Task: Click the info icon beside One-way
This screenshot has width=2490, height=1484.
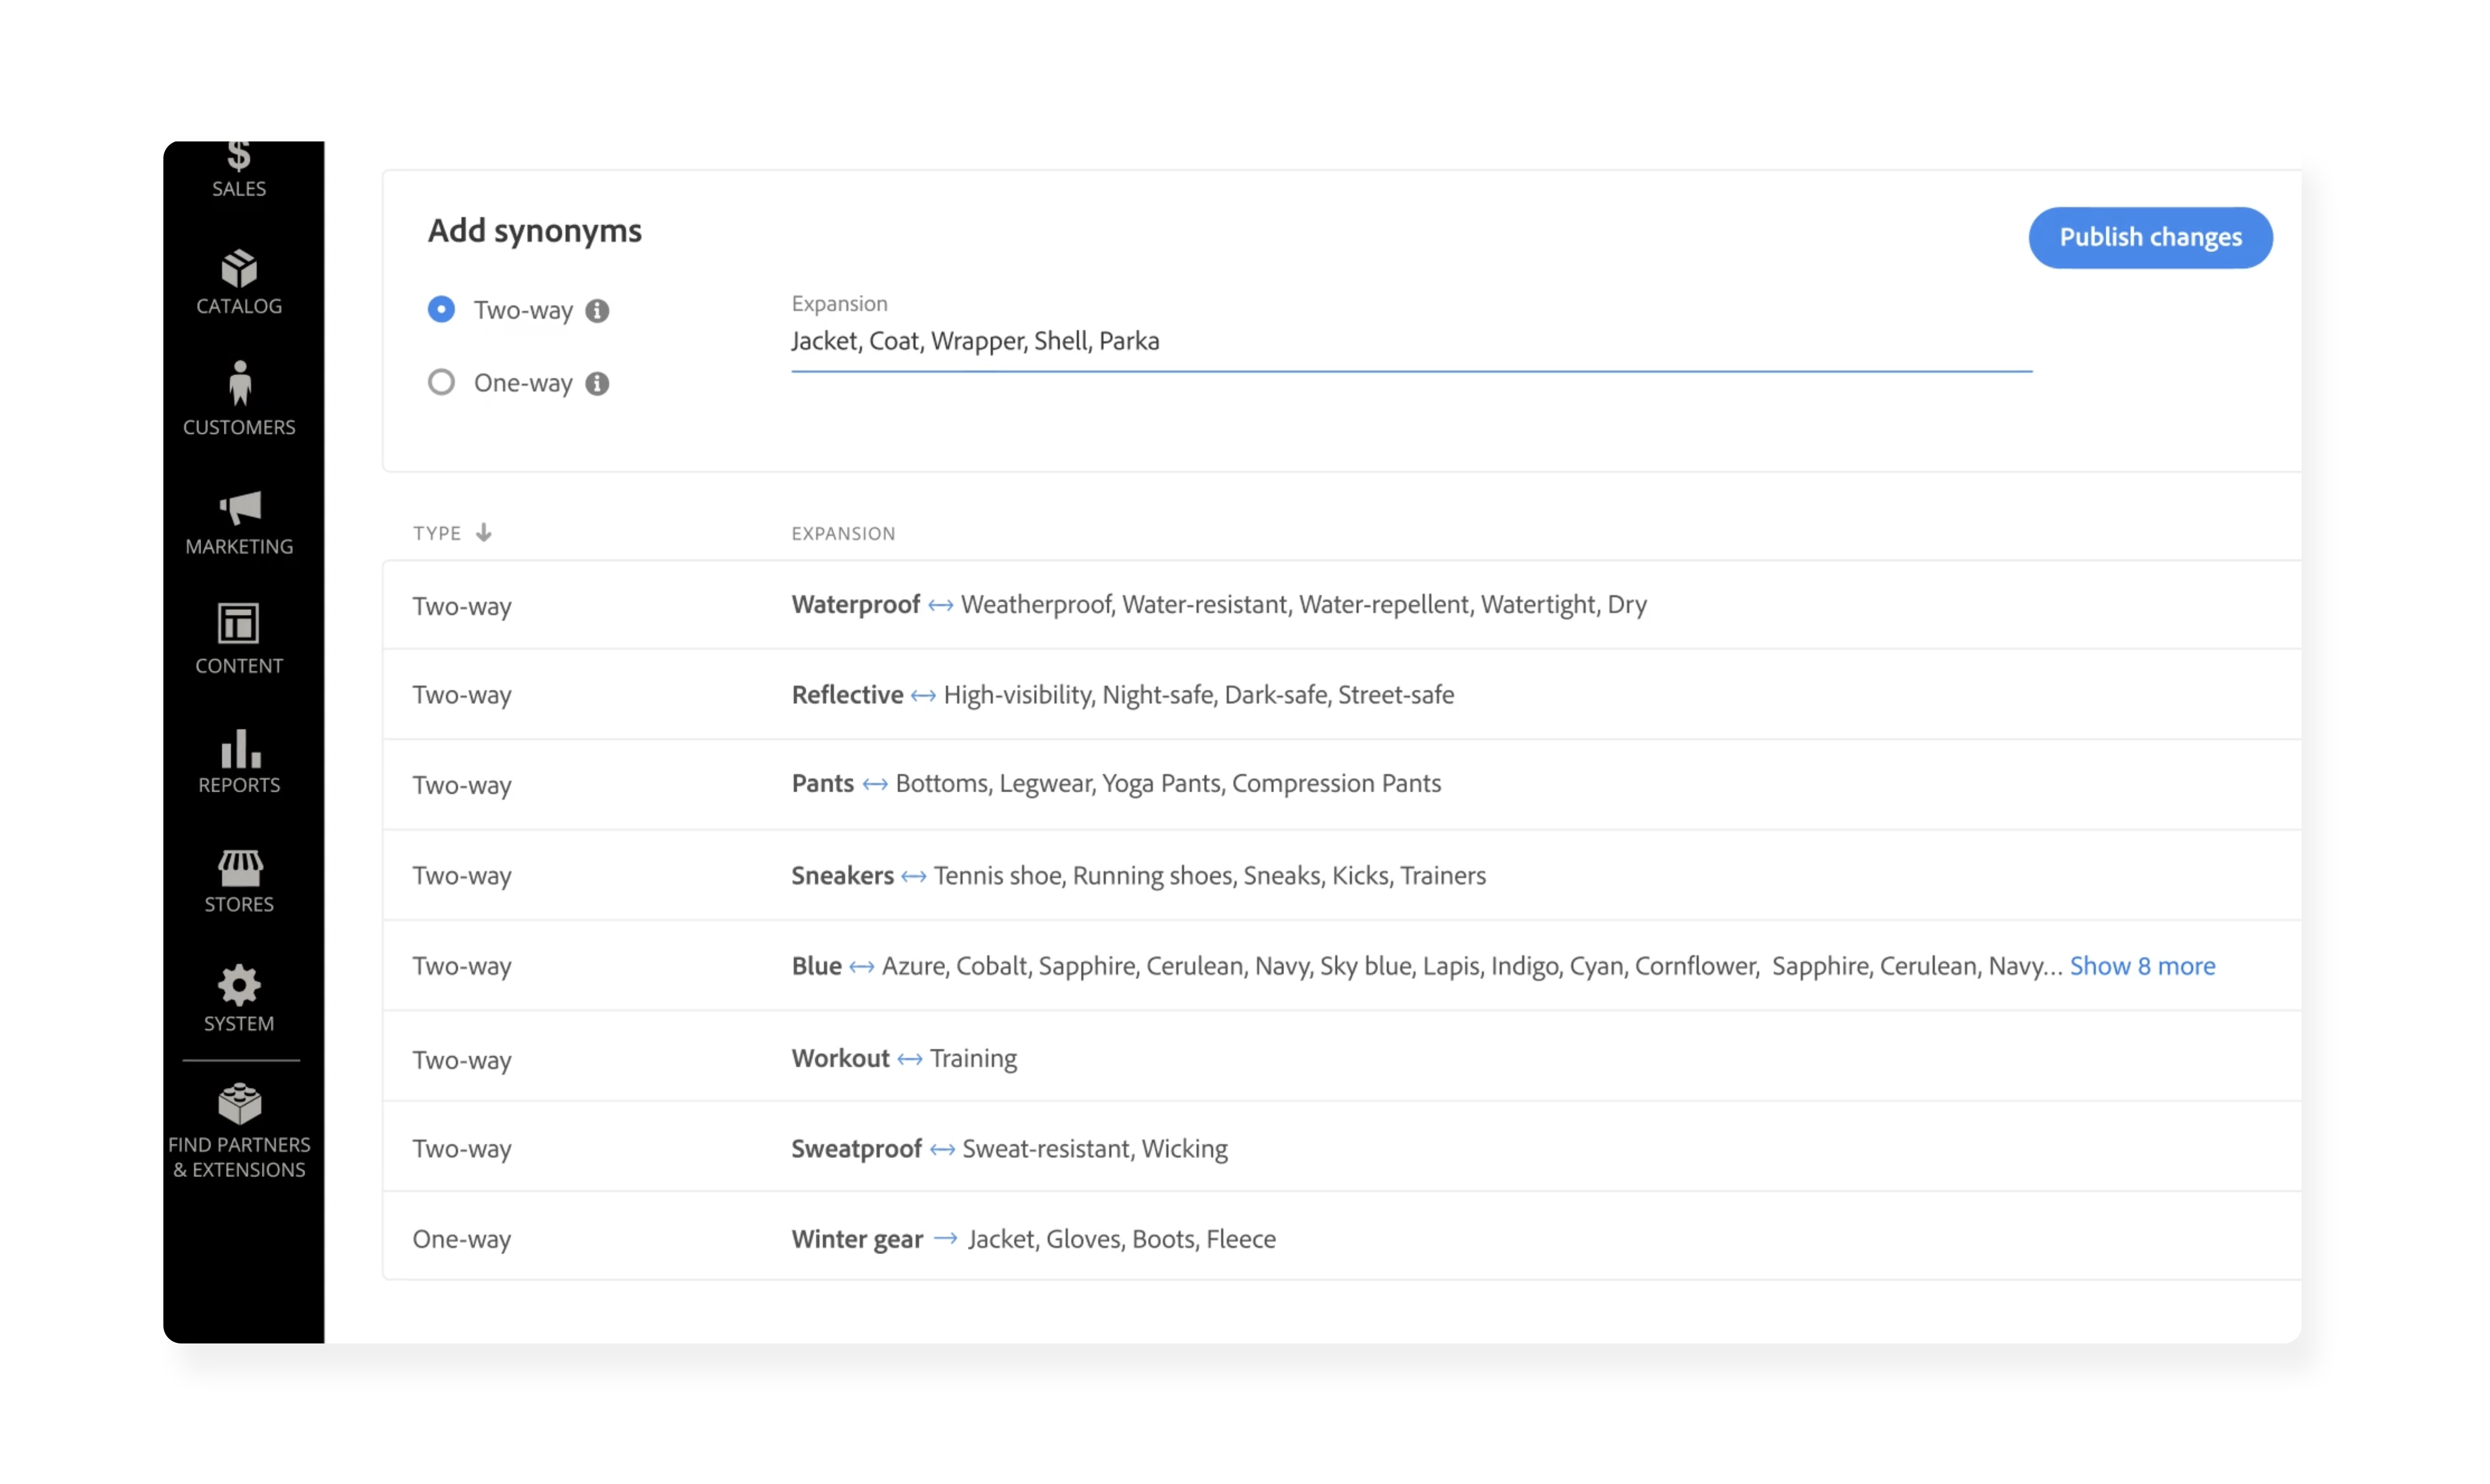Action: 597,384
